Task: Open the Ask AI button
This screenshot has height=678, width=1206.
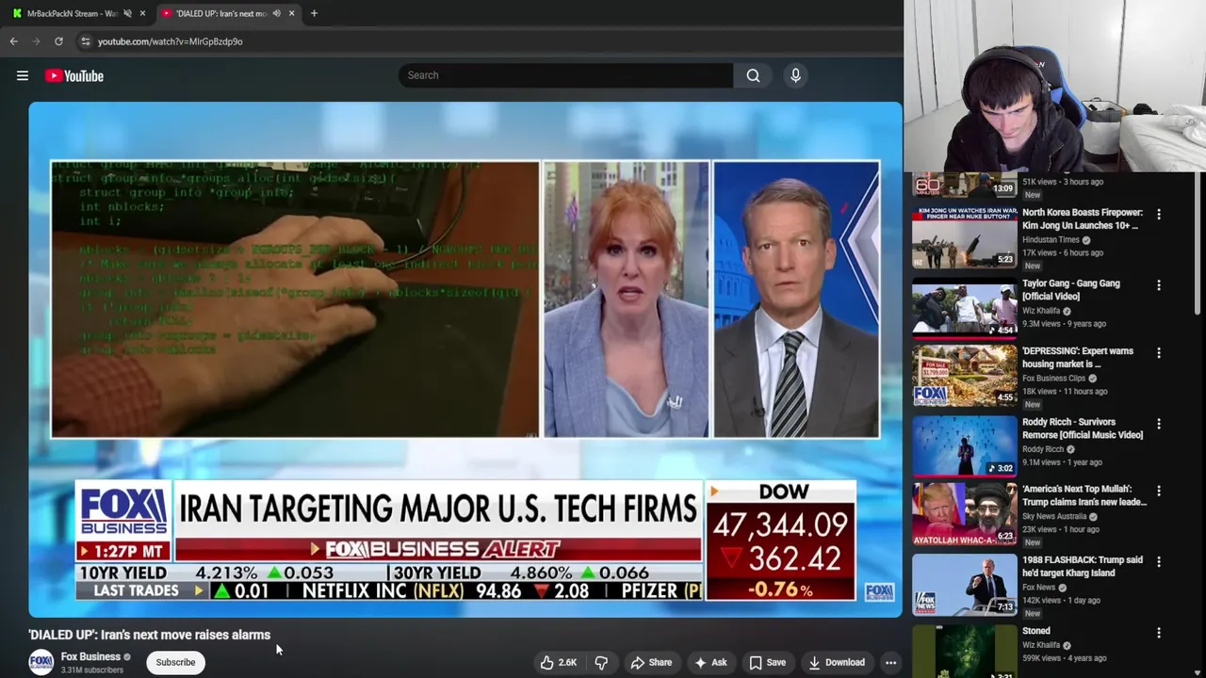Action: [710, 662]
